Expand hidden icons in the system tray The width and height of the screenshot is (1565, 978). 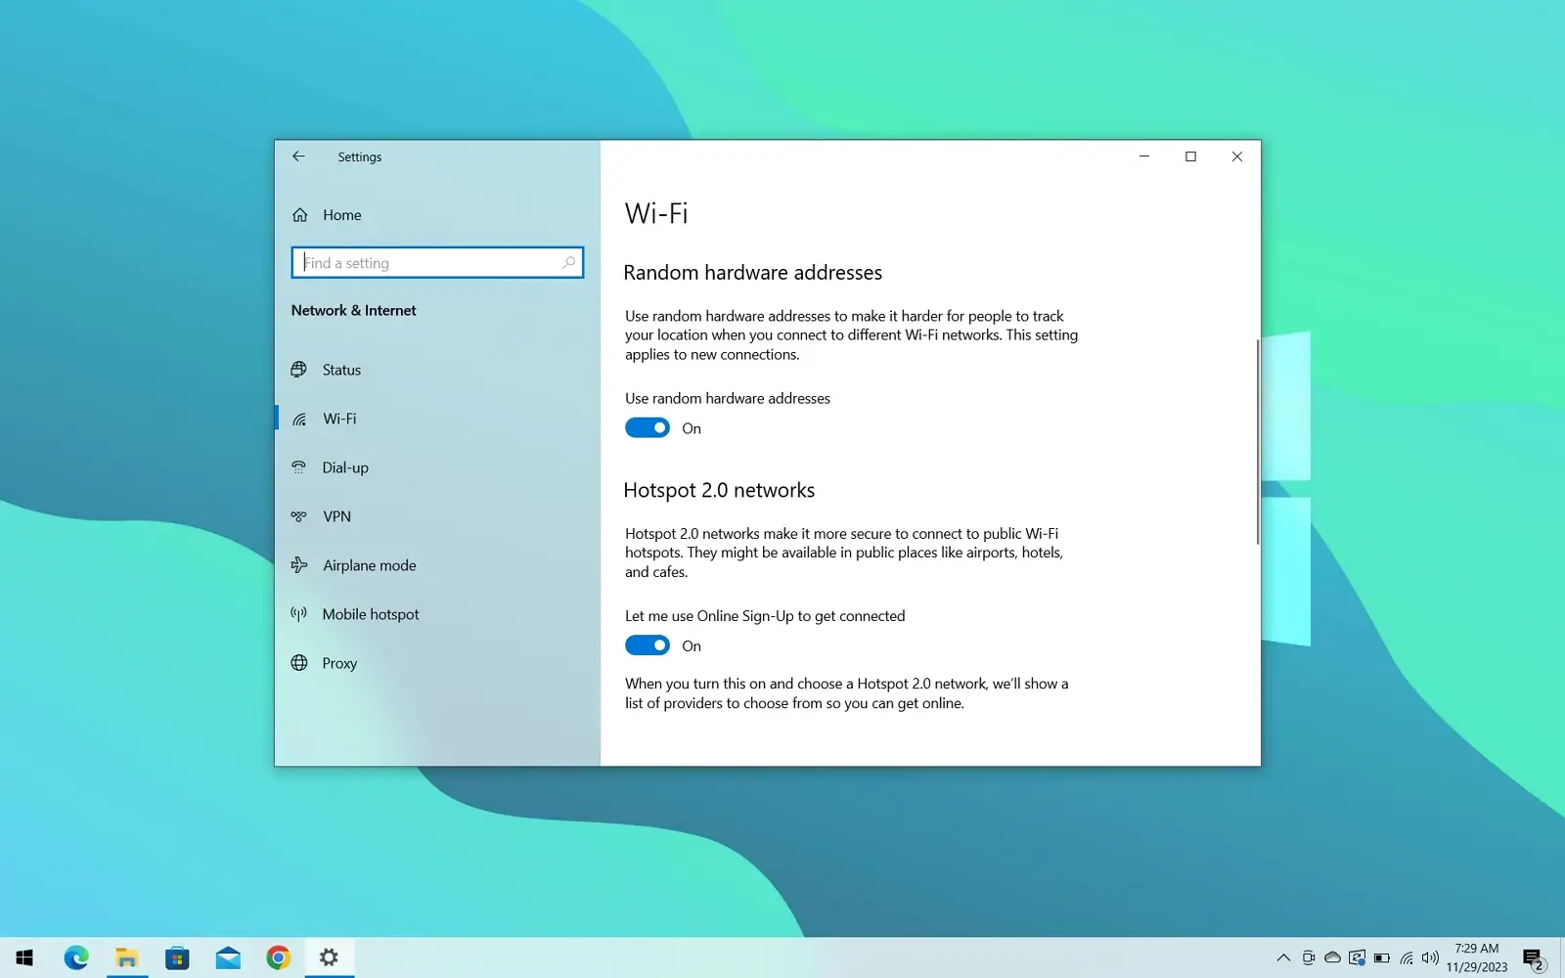coord(1282,957)
